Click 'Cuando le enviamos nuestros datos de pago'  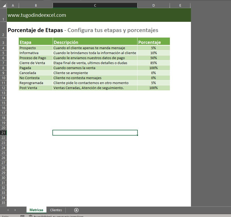click(x=95, y=58)
